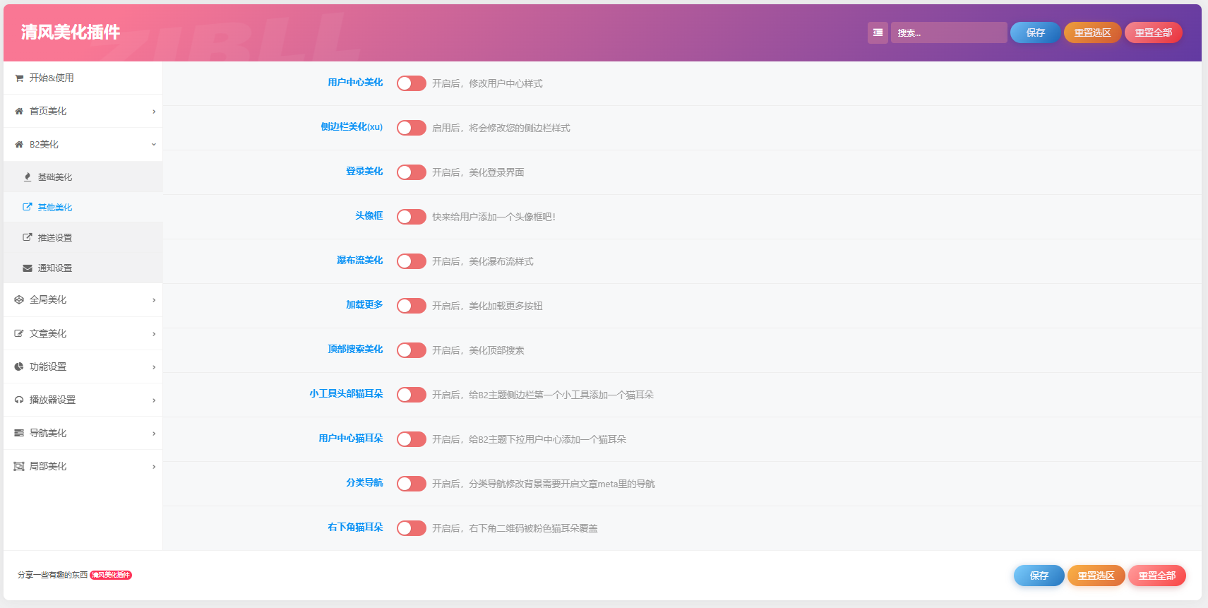Click the envelope icon beside 通知设置
Viewport: 1208px width, 608px height.
(x=28, y=268)
